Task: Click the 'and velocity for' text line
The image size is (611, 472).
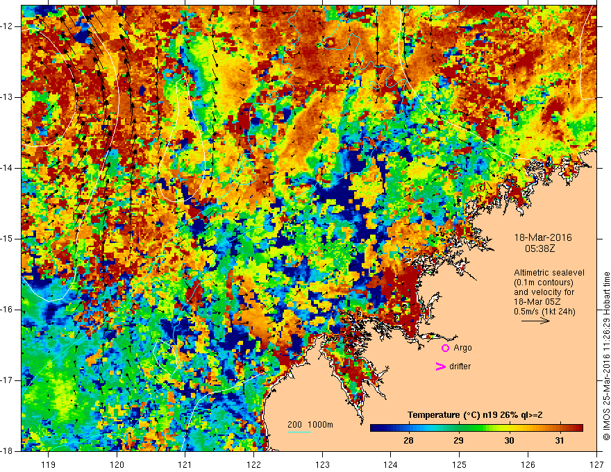Action: point(544,292)
